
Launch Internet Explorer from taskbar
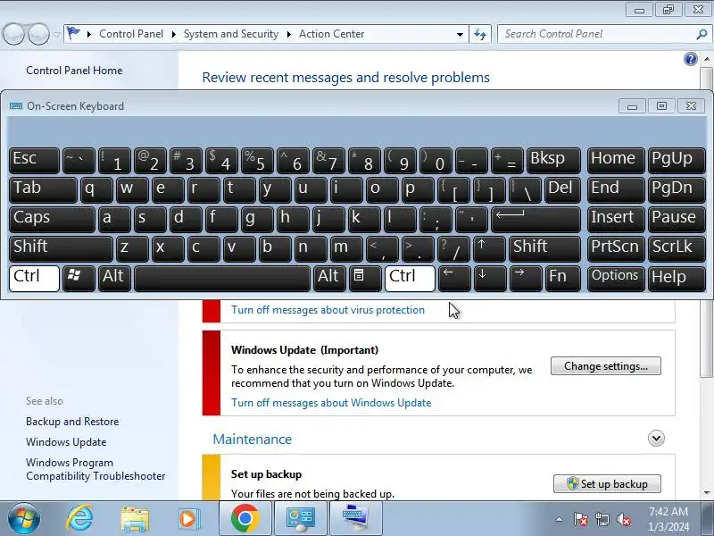click(79, 519)
